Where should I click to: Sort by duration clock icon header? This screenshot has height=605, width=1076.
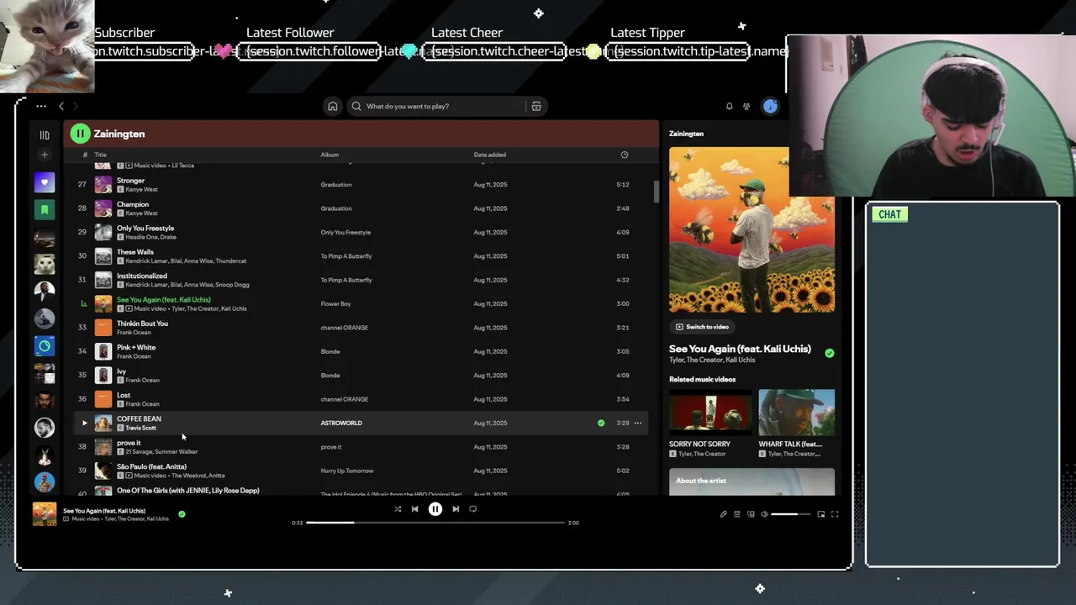click(x=625, y=155)
